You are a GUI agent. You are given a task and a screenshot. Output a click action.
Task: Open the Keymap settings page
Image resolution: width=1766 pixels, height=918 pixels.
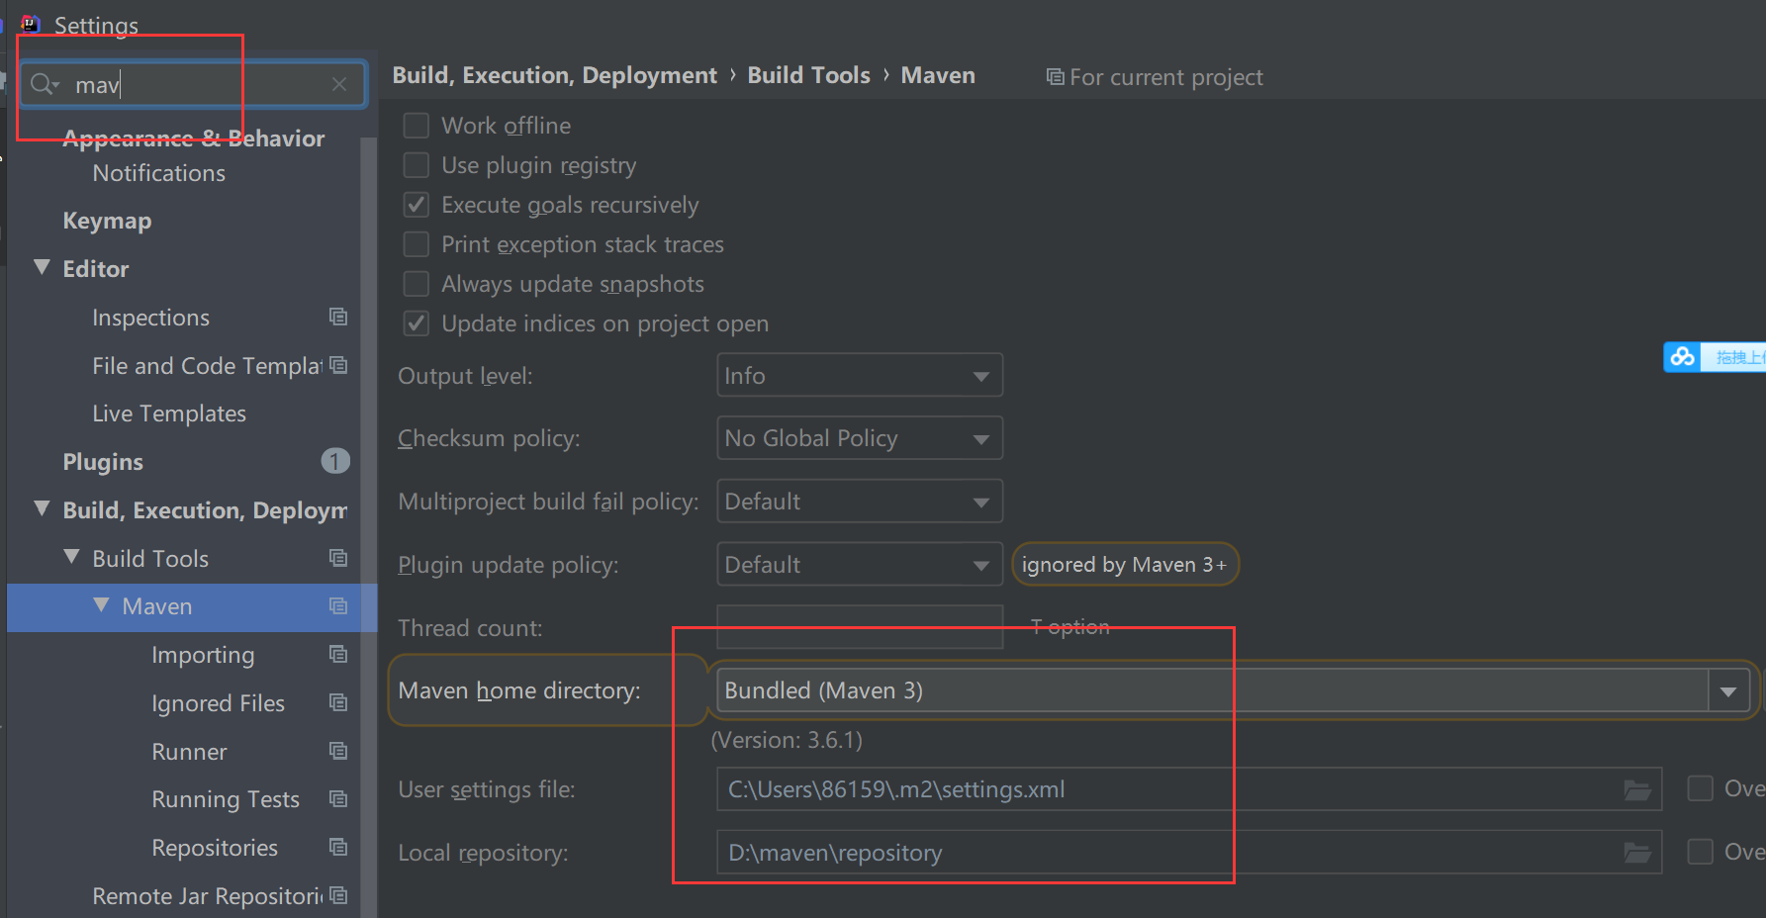click(x=107, y=221)
